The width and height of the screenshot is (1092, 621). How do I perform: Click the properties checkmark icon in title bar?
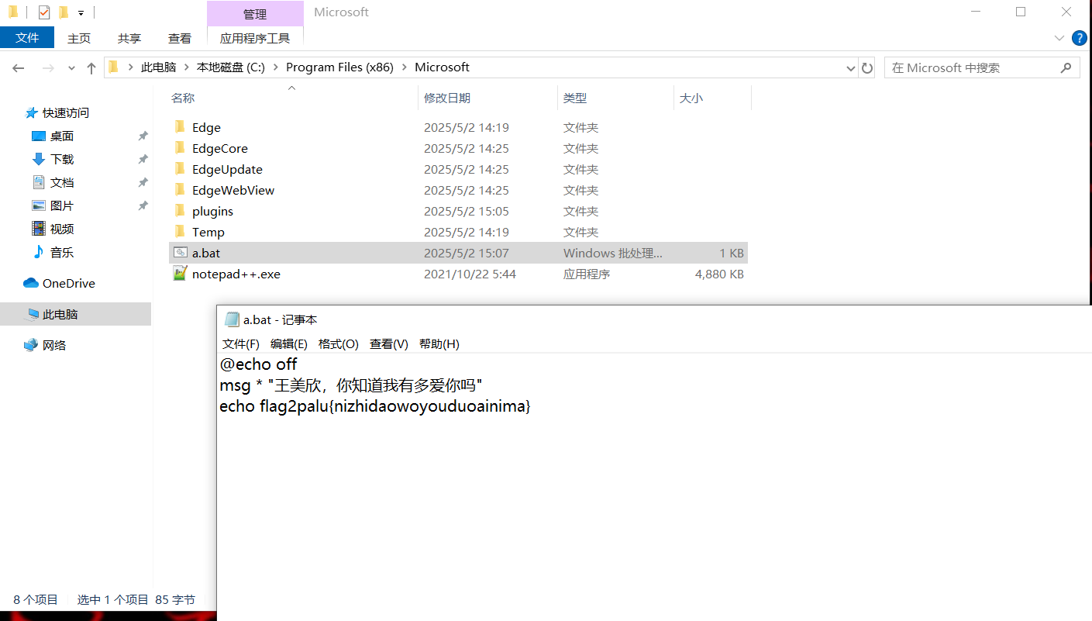(44, 12)
